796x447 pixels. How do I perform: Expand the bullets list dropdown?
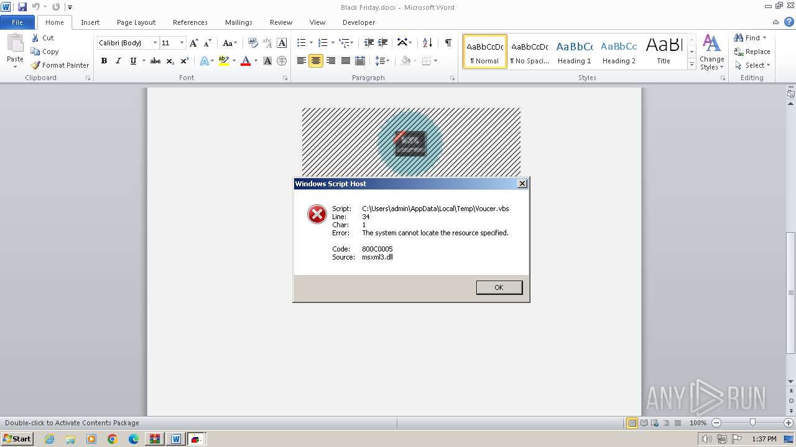click(312, 43)
